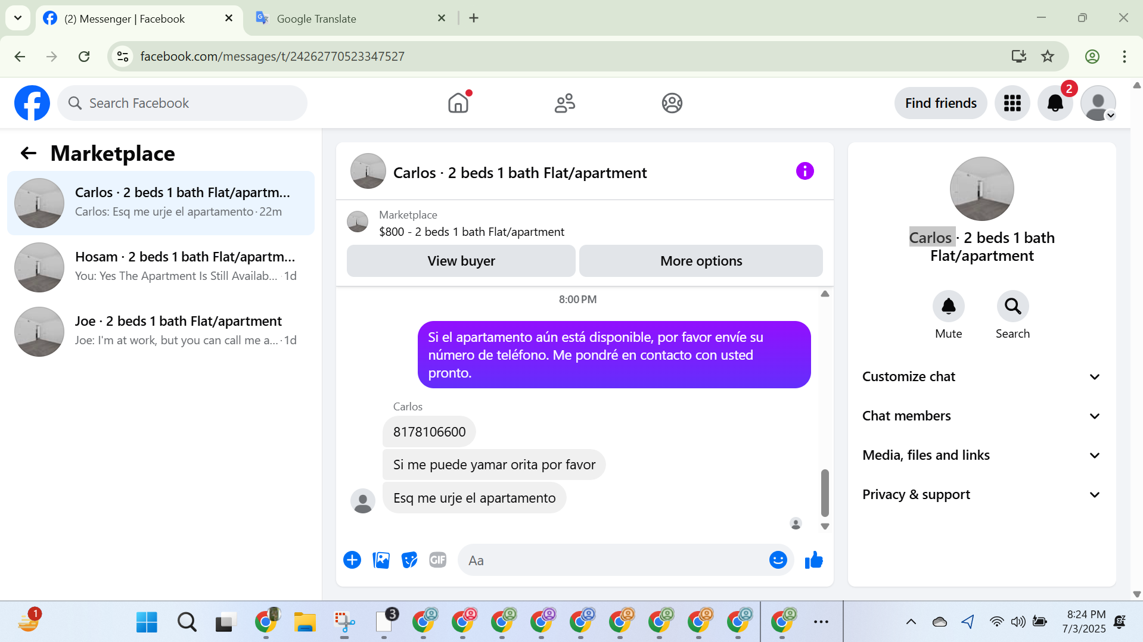Open Windows taskbar search
1143x642 pixels.
coord(187,622)
